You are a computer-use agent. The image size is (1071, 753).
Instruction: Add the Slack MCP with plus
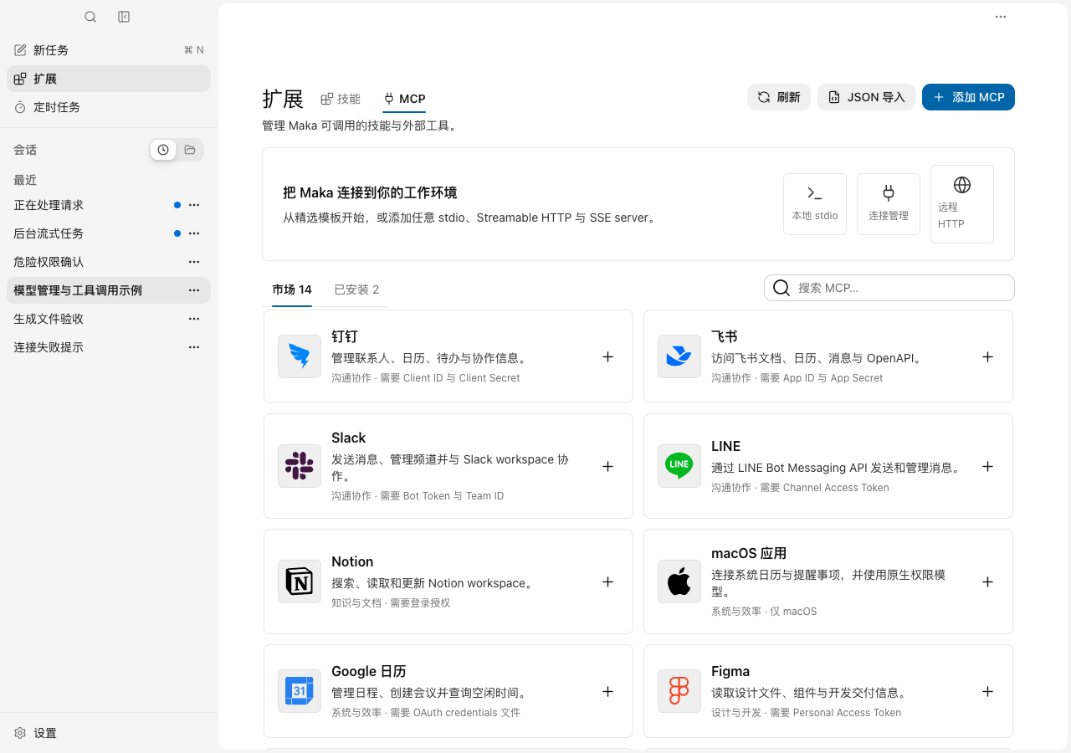(608, 466)
